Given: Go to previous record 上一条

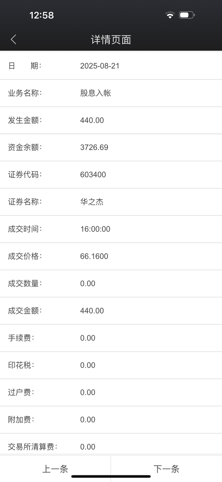Looking at the screenshot, I should [x=55, y=469].
